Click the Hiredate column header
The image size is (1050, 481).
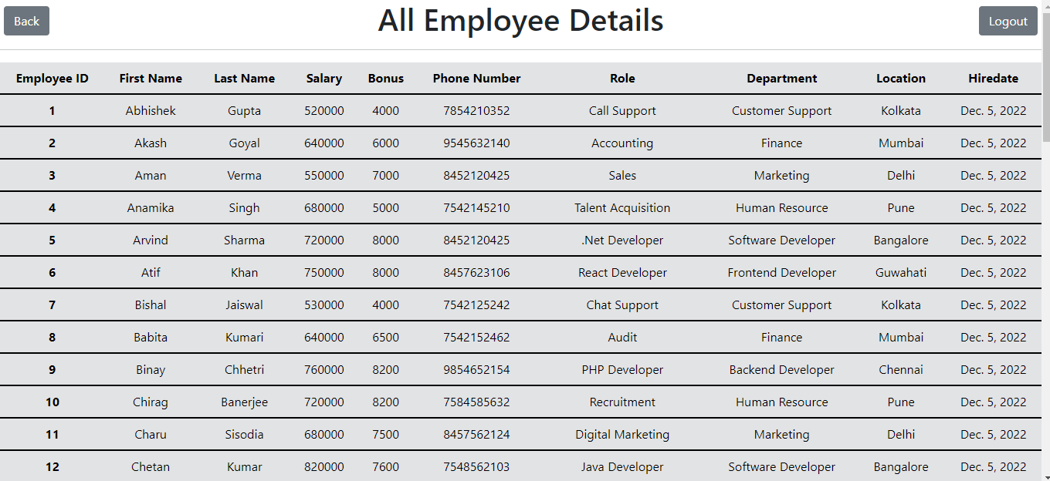(x=994, y=79)
